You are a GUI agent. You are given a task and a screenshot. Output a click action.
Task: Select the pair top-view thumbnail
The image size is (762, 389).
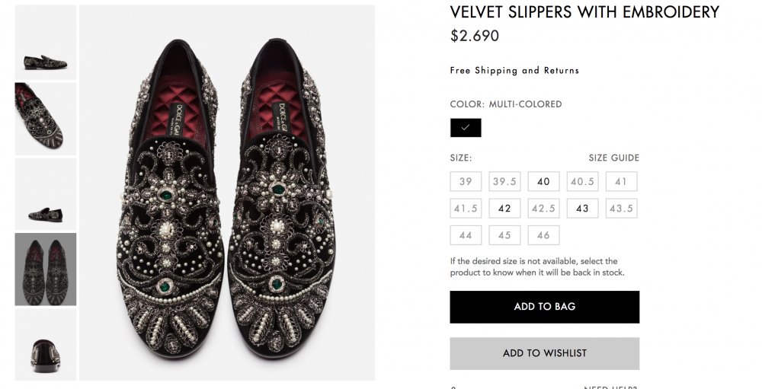tap(46, 269)
